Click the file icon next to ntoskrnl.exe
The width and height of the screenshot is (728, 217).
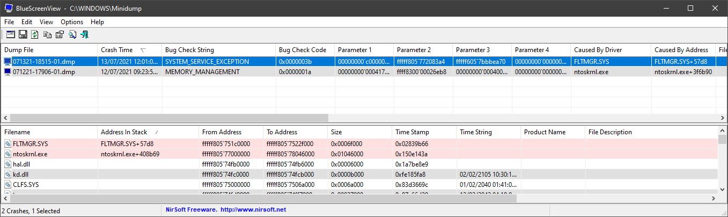click(8, 154)
